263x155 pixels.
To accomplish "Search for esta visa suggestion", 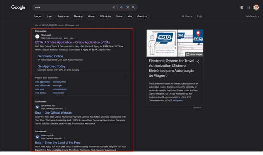I will point(39,89).
